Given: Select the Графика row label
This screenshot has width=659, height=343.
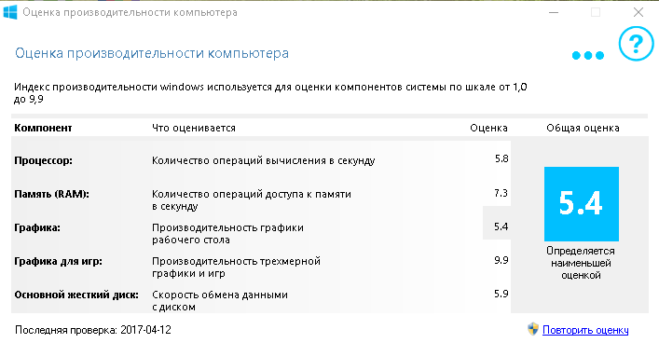Looking at the screenshot, I should coord(37,227).
